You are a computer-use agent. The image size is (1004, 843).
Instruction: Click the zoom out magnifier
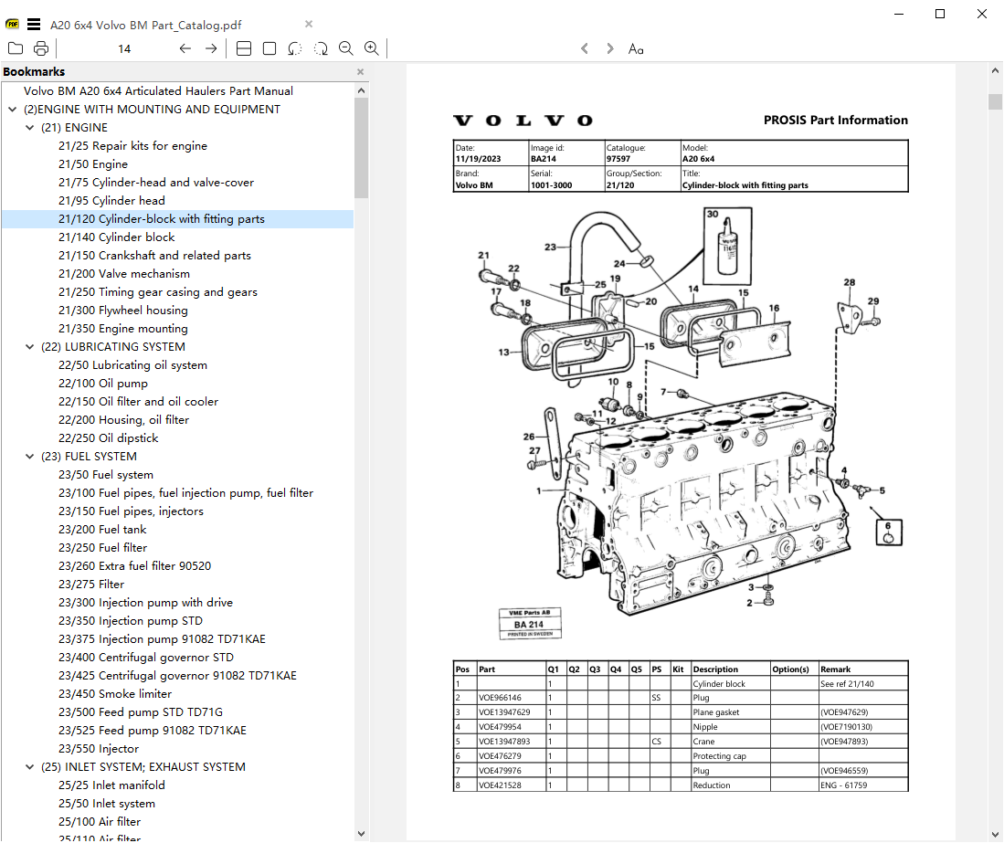coord(345,48)
